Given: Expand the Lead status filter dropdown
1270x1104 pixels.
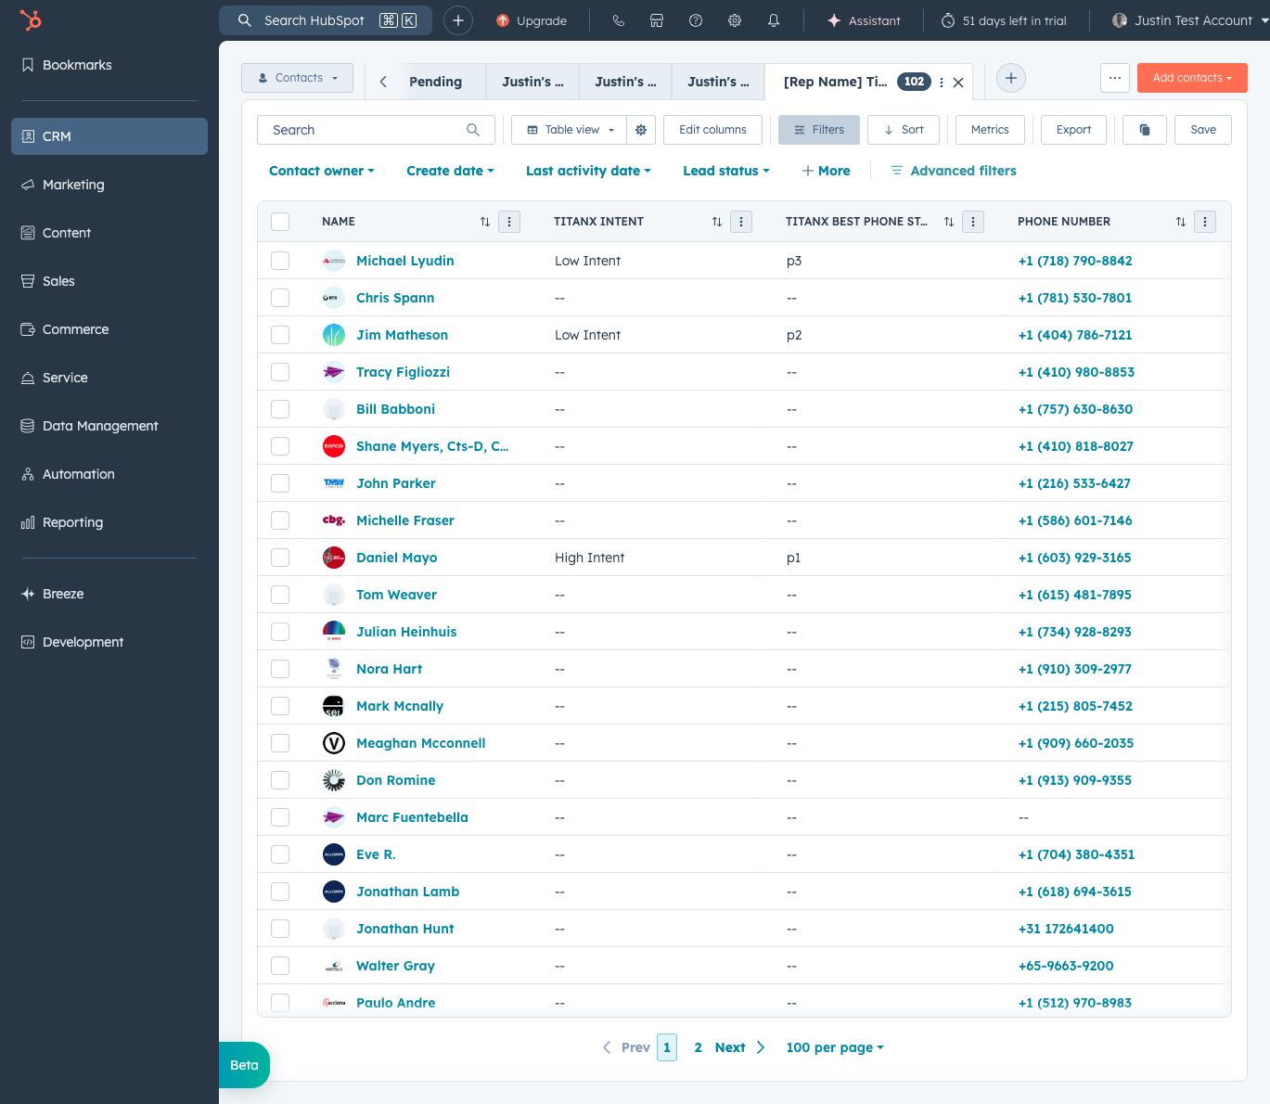Looking at the screenshot, I should click(726, 171).
